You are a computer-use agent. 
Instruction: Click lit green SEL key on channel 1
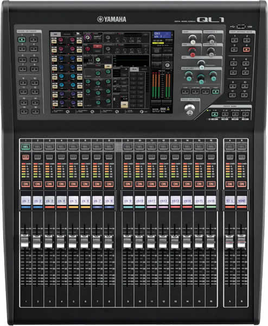tap(25, 147)
